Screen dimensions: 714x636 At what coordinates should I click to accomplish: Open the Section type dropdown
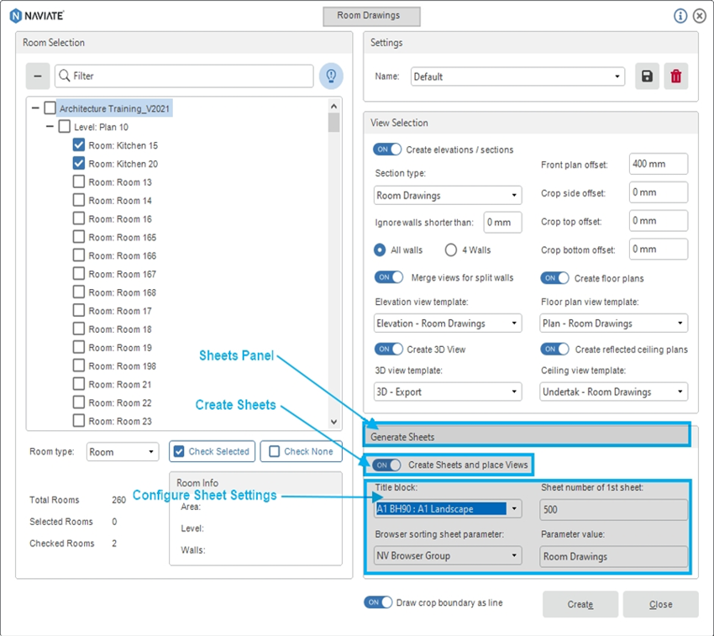point(448,196)
